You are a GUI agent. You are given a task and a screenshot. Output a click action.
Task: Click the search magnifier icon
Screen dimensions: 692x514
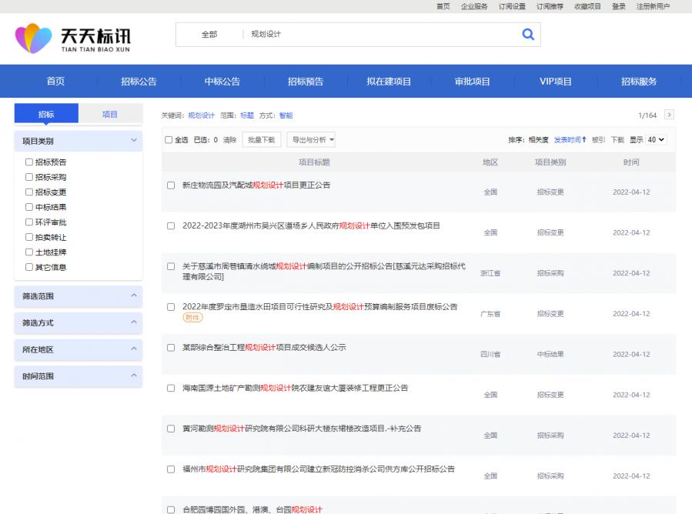[527, 34]
